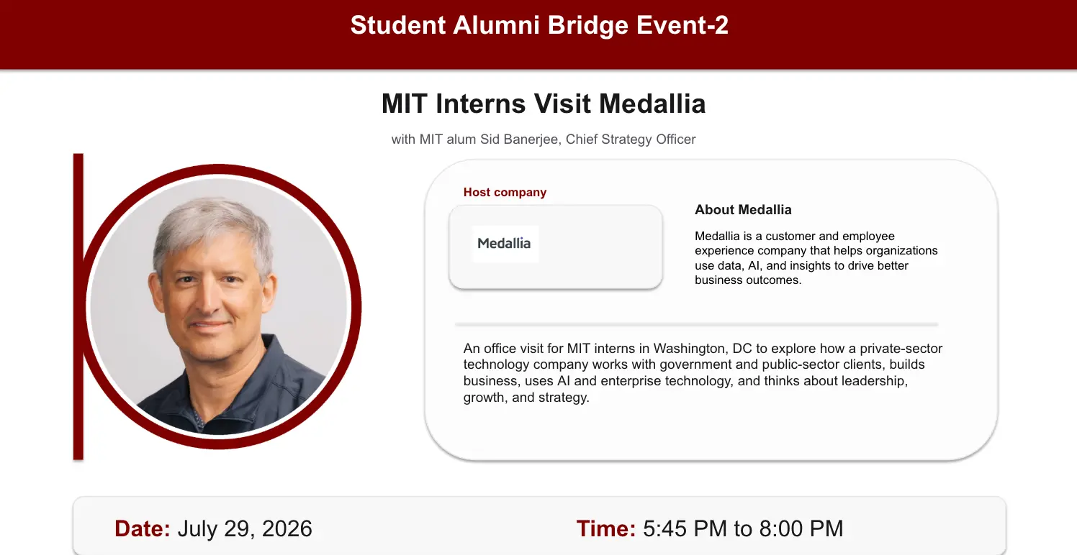Click the July 29, 2026 date text
This screenshot has width=1077, height=555.
[x=245, y=529]
